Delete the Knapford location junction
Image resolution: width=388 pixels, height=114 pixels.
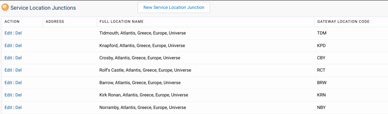click(19, 46)
